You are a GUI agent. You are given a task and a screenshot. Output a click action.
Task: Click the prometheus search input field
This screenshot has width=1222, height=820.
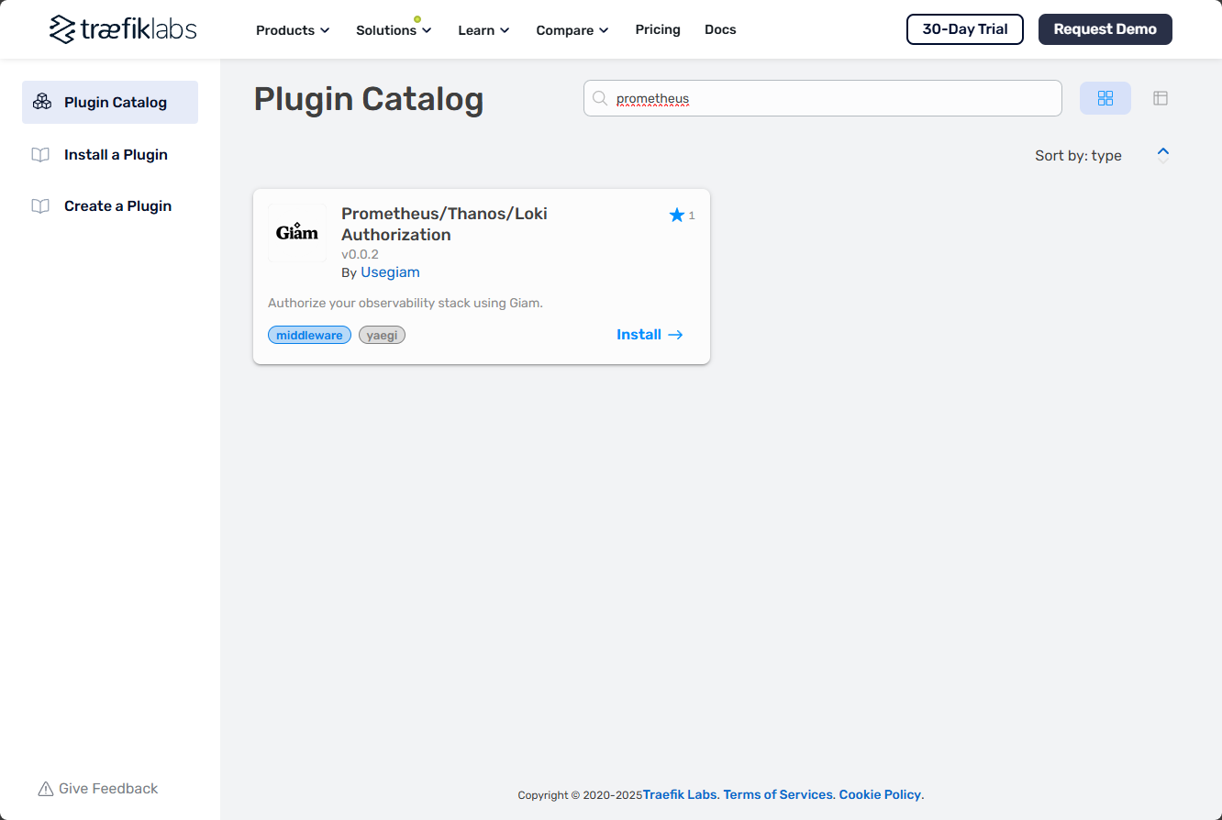coord(826,98)
